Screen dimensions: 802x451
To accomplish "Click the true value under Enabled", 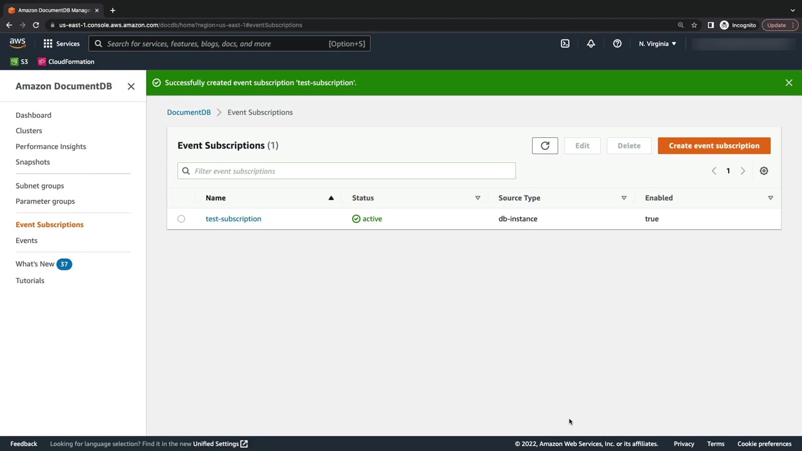I will pyautogui.click(x=652, y=219).
